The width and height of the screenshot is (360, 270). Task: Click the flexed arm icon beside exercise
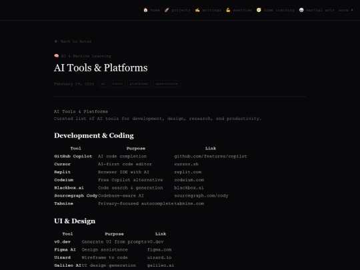point(228,10)
